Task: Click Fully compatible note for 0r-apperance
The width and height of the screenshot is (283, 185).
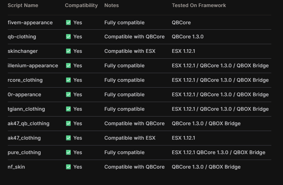Action: (x=125, y=95)
